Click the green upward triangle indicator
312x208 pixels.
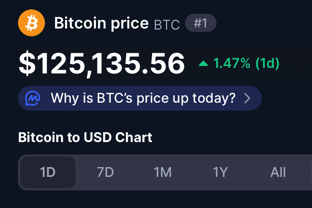(x=203, y=64)
